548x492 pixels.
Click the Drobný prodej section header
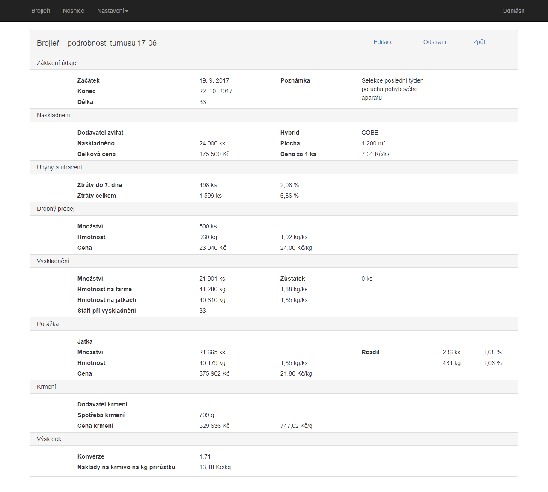[x=274, y=209]
